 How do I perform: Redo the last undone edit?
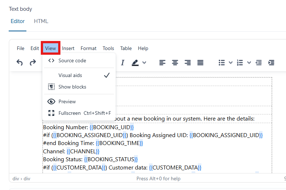tap(33, 63)
